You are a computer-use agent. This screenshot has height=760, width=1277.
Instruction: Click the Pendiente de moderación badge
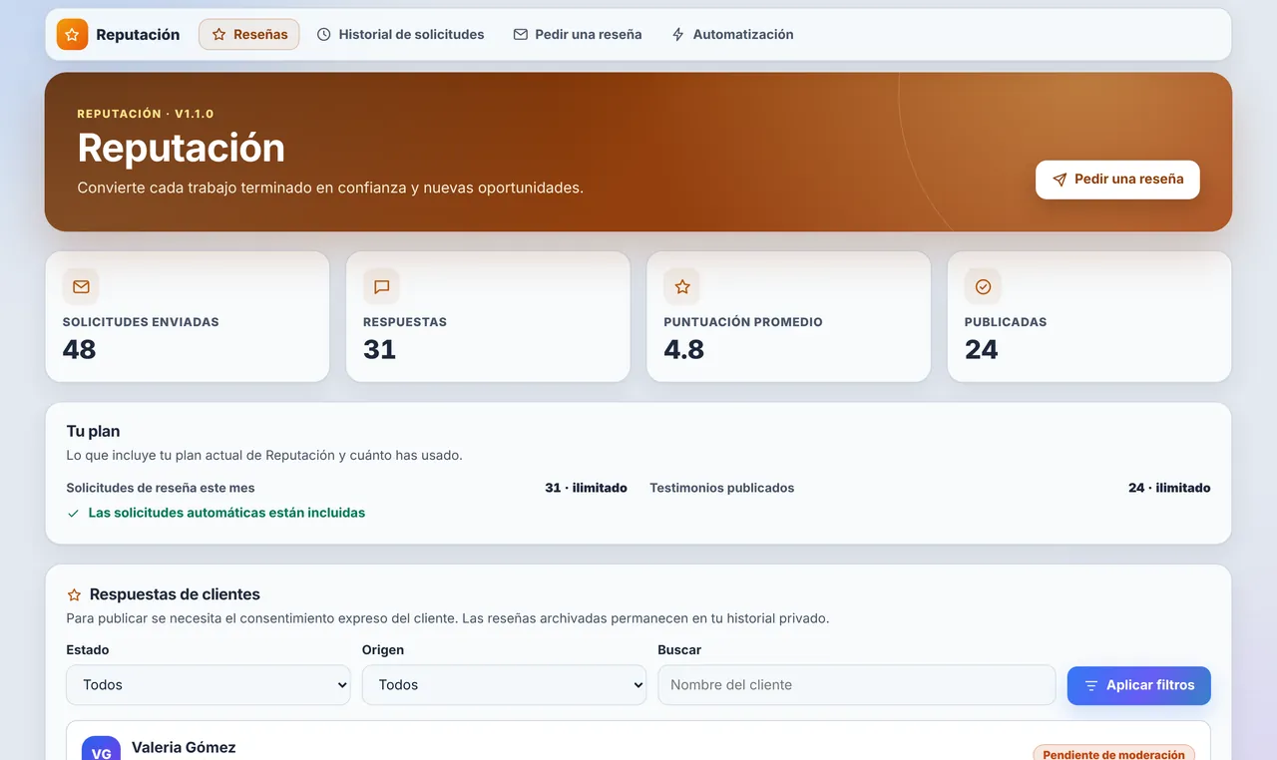(x=1113, y=754)
